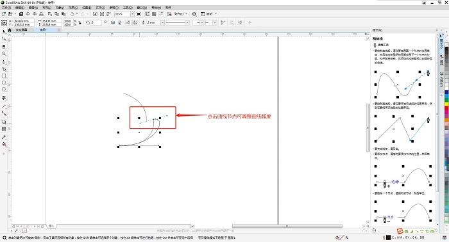The image size is (449, 242).
Task: Select the Polygon tool
Action: [x=4, y=90]
